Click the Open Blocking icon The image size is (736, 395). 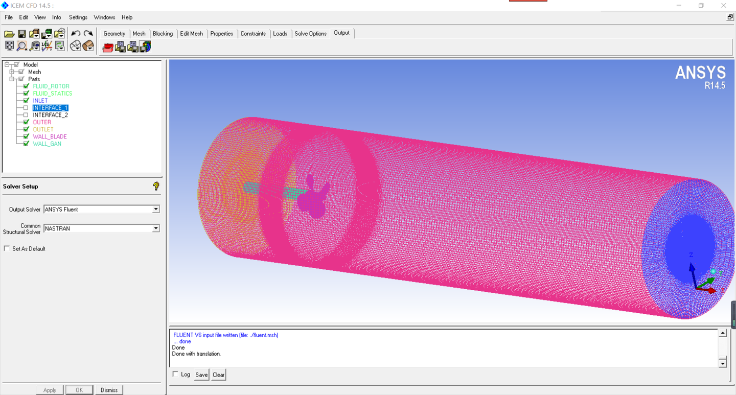click(x=59, y=34)
